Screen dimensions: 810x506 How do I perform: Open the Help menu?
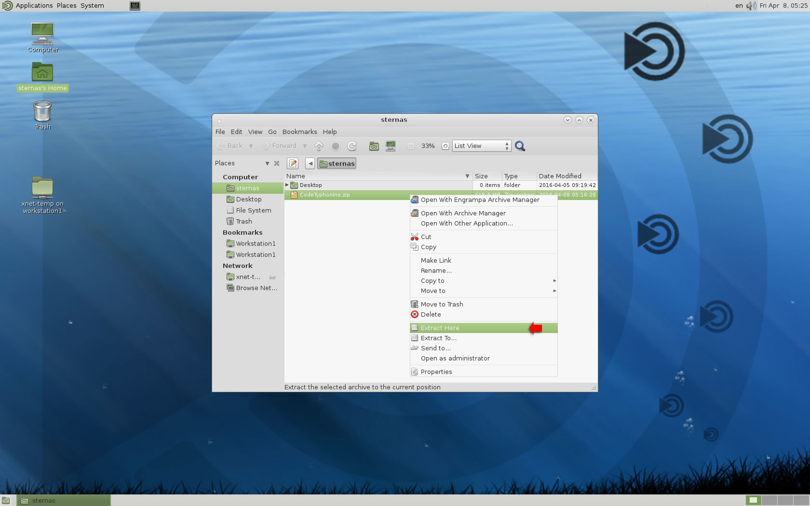pyautogui.click(x=330, y=132)
